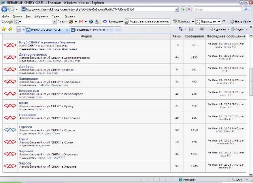Click the Quick Tabs icon
This screenshot has height=183, width=253.
coord(19,30)
